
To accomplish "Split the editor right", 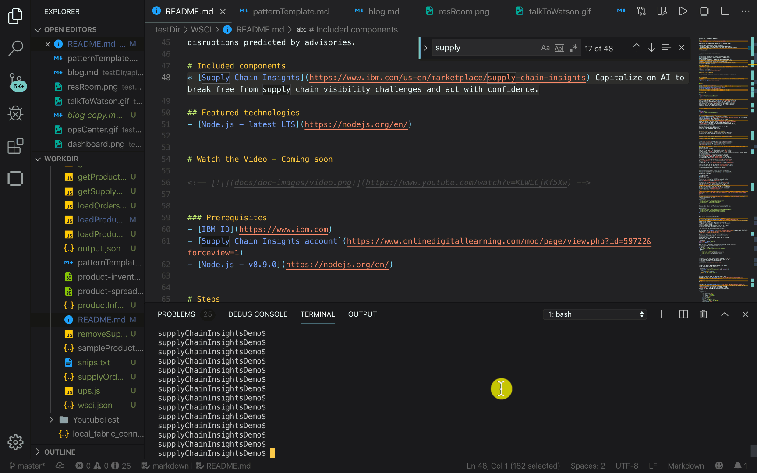I will (725, 11).
